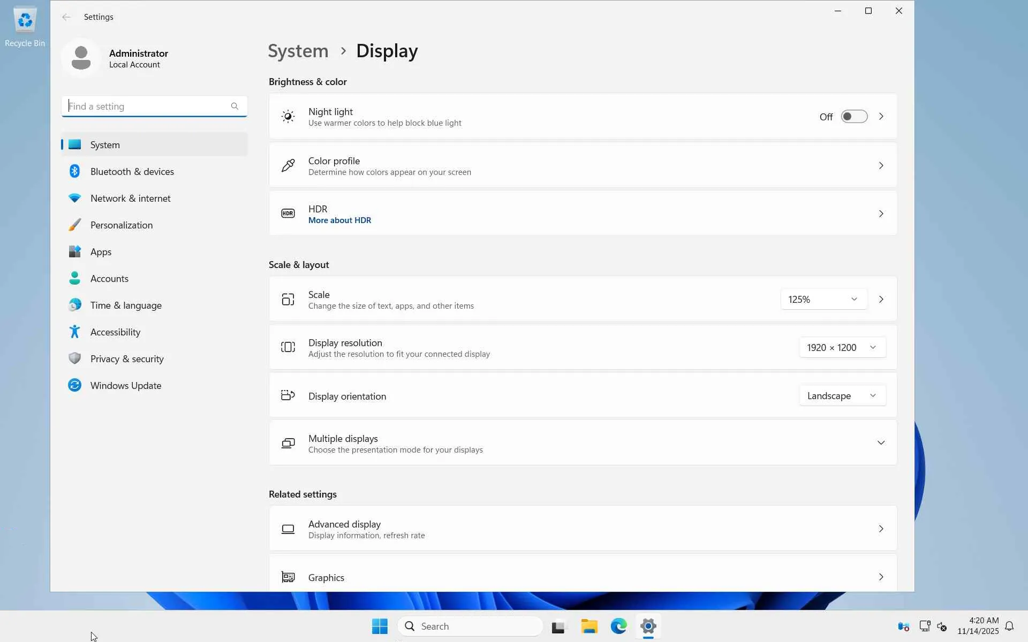1028x642 pixels.
Task: Open the Display orientation dropdown
Action: coord(842,395)
